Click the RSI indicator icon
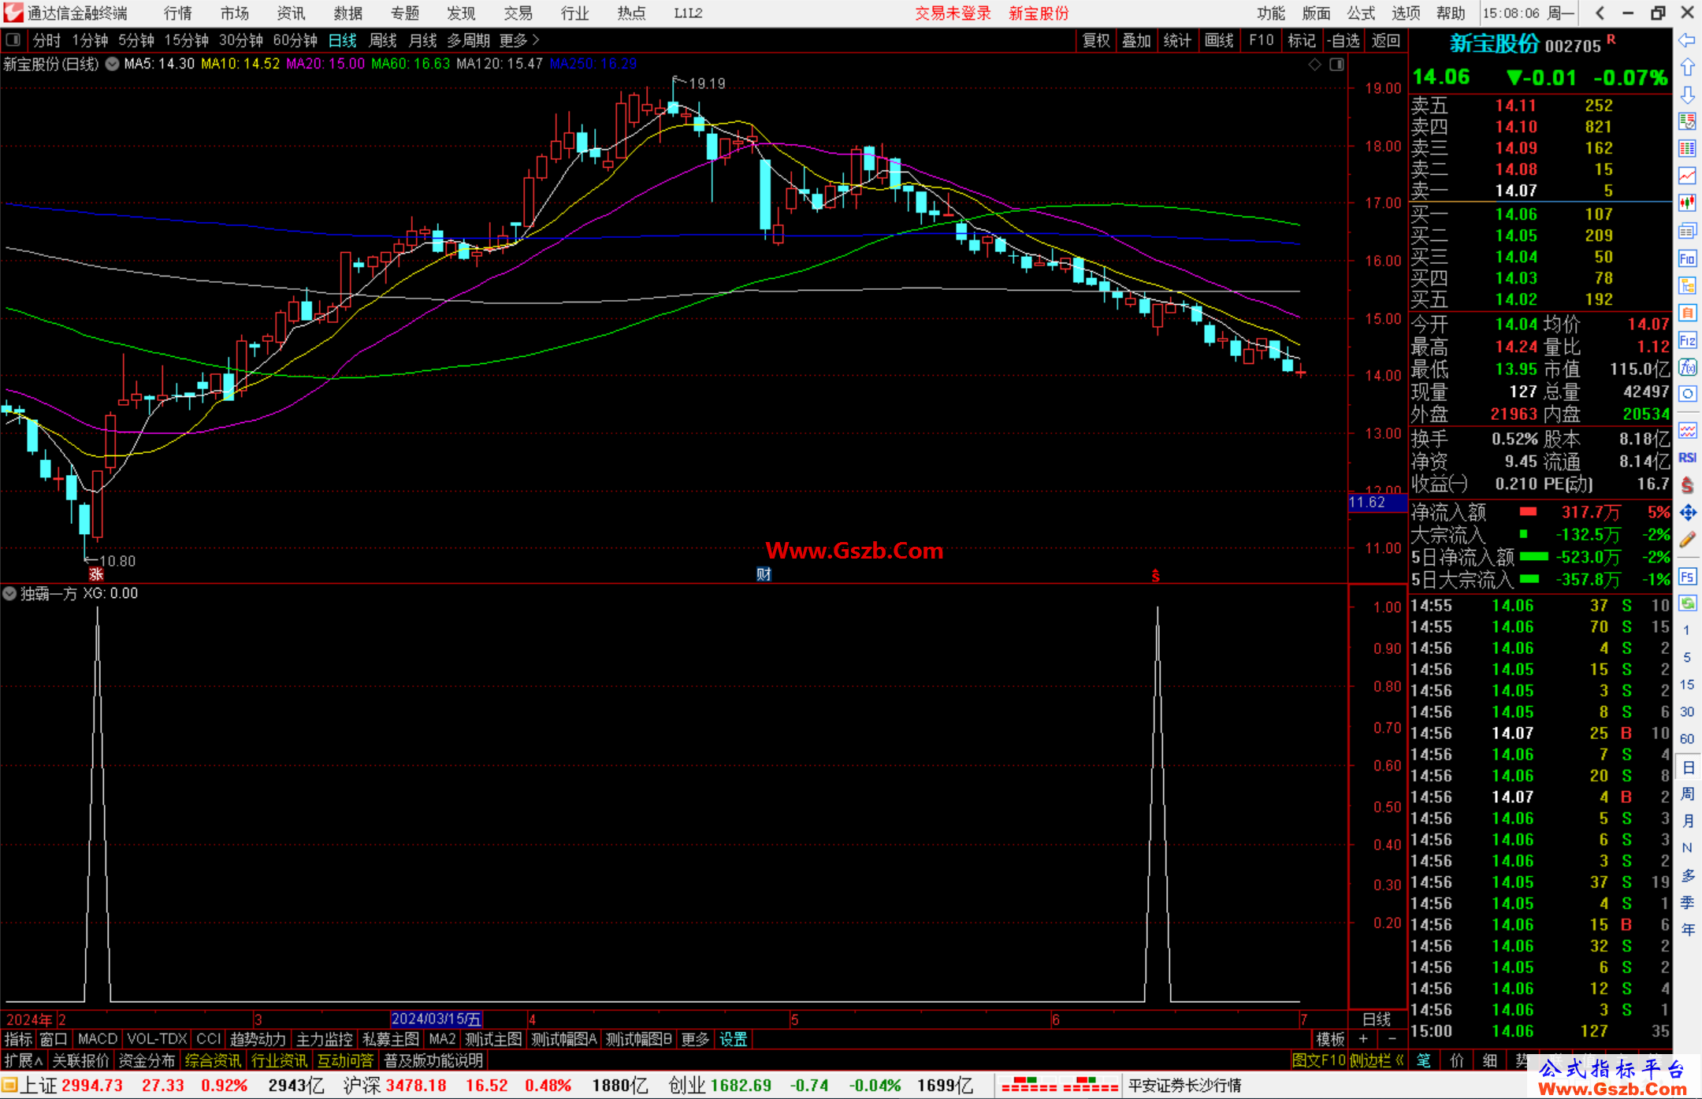This screenshot has height=1099, width=1702. pyautogui.click(x=1687, y=458)
